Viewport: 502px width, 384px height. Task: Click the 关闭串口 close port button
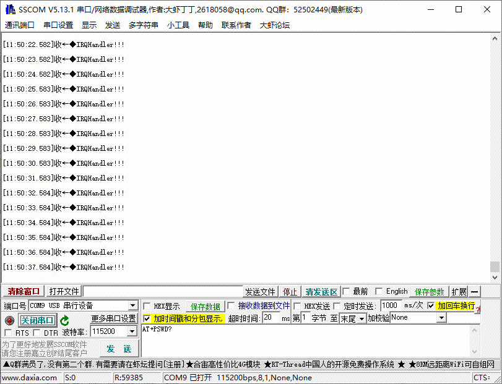(38, 320)
